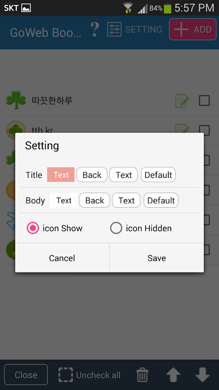This screenshot has height=390, width=219.
Task: Move item up with up arrow
Action: (x=173, y=375)
